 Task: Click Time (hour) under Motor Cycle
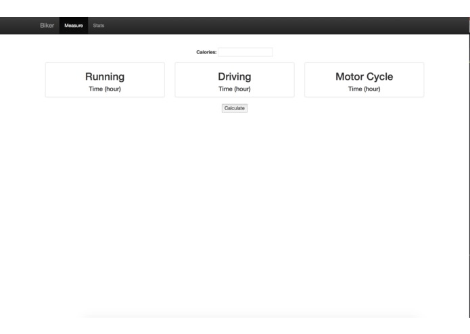click(365, 89)
